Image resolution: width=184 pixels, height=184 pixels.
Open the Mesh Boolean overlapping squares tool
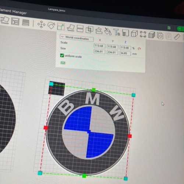(x=89, y=29)
